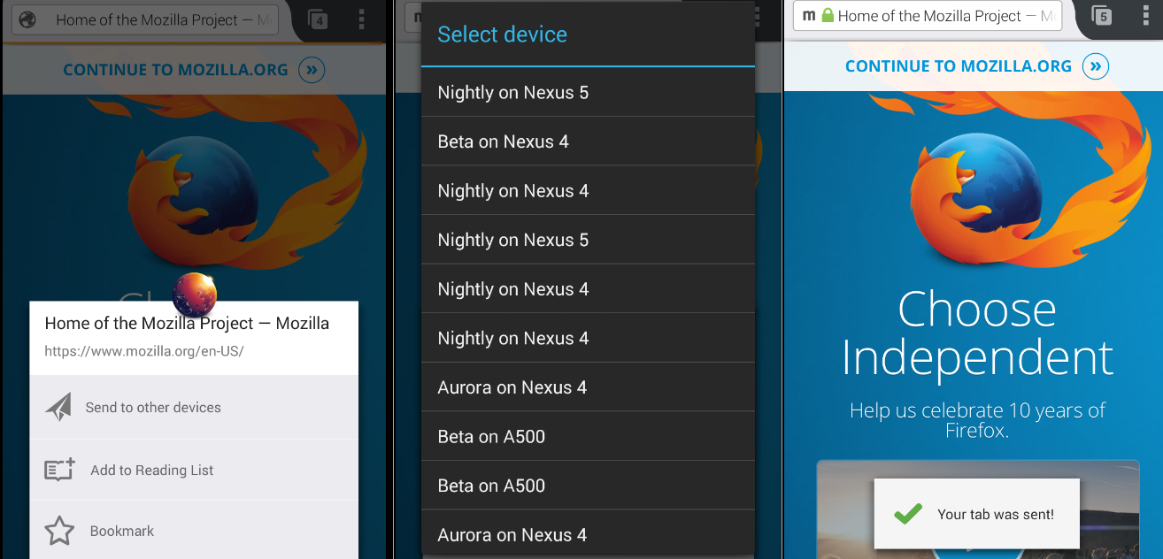Image resolution: width=1163 pixels, height=559 pixels.
Task: Open the tabs counter showing 5
Action: 1101,16
